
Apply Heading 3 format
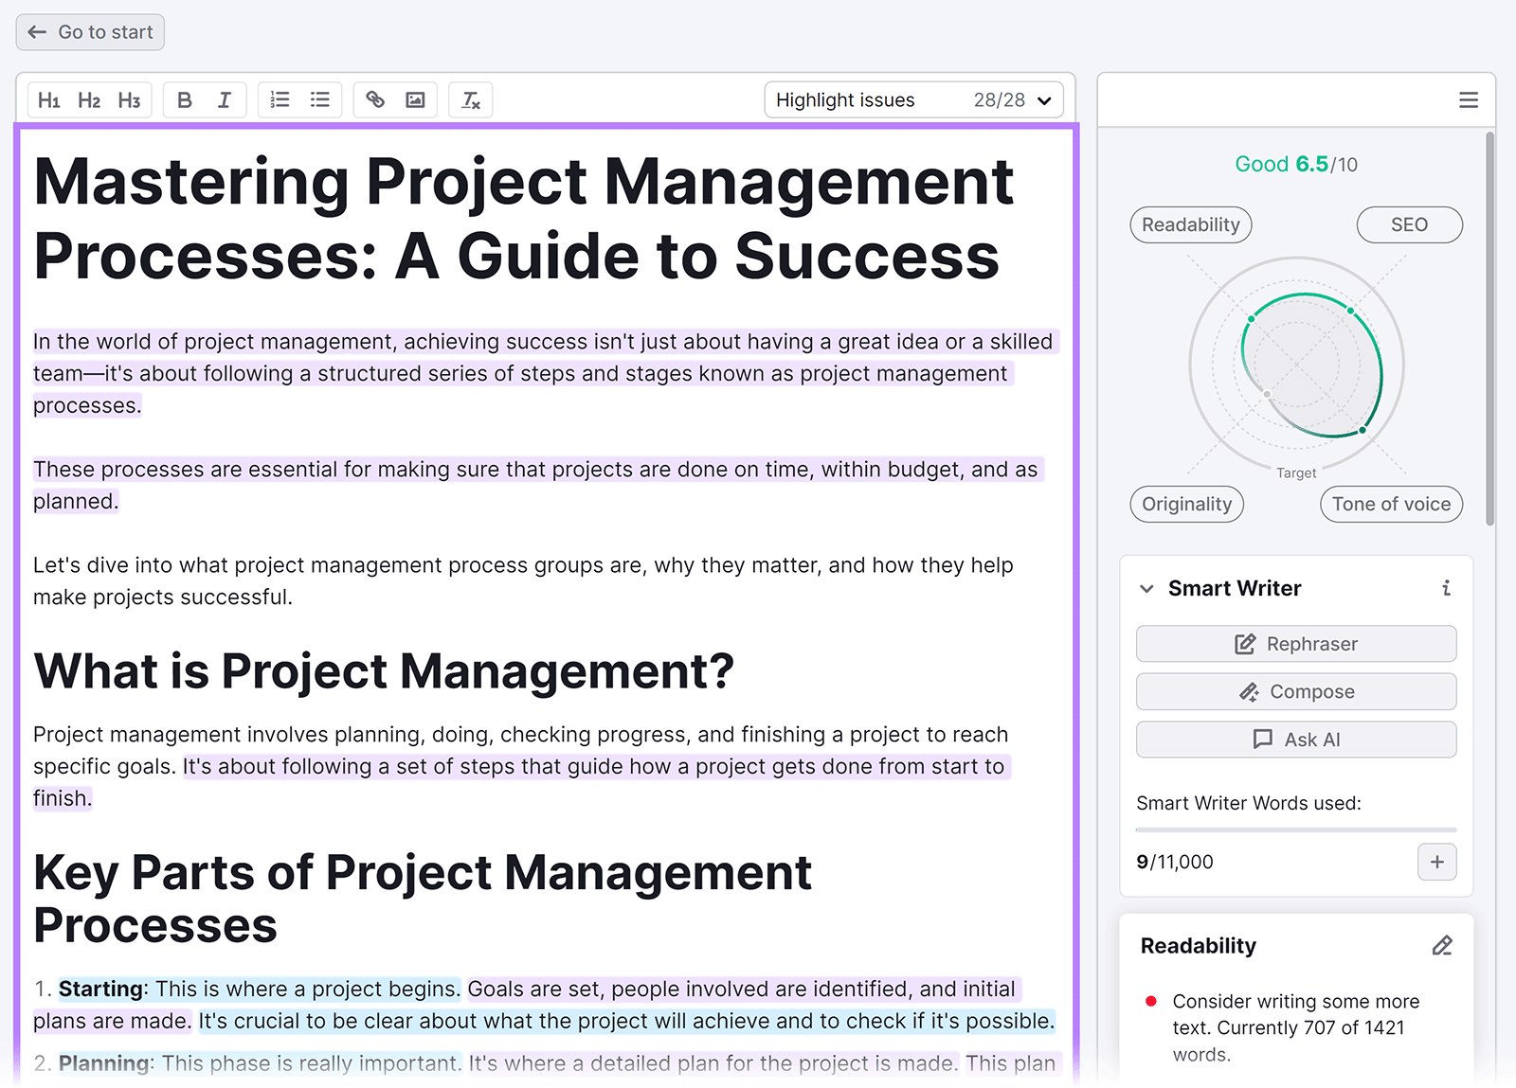129,100
